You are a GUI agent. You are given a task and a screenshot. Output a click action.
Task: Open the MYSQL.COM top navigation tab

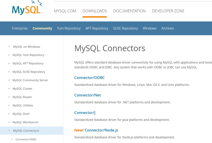point(65,11)
